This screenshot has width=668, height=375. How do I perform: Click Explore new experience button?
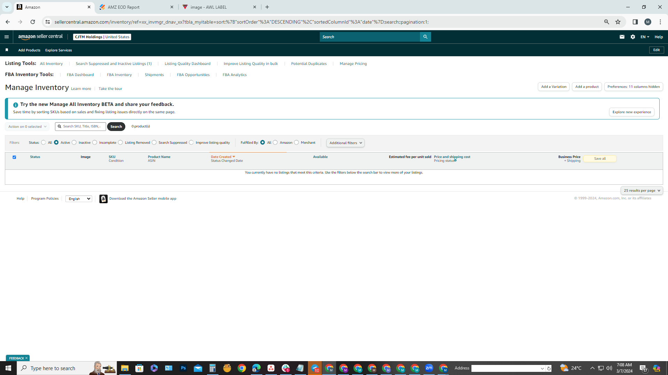631,112
